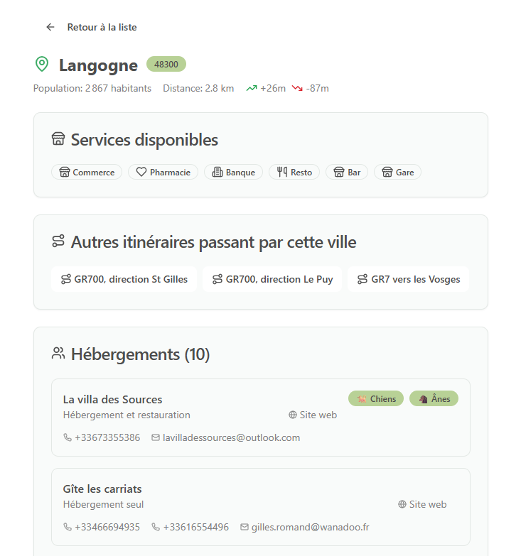This screenshot has height=556, width=521.
Task: Click the Gare service tag
Action: (397, 172)
